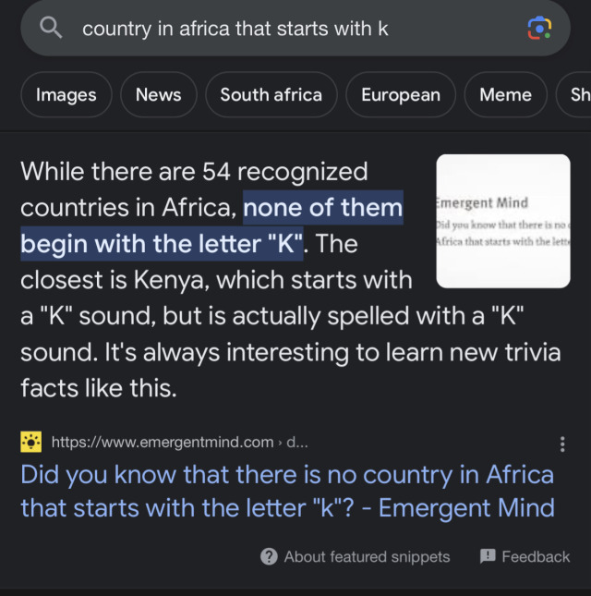
Task: Select the European suggestion chip
Action: point(401,95)
